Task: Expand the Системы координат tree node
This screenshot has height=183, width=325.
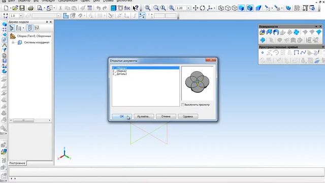Action: coord(13,43)
